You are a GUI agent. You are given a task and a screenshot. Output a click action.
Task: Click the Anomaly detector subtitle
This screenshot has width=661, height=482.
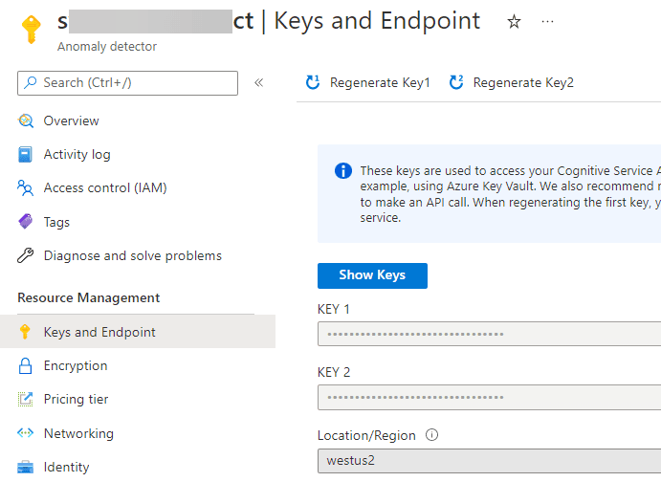coord(107,46)
